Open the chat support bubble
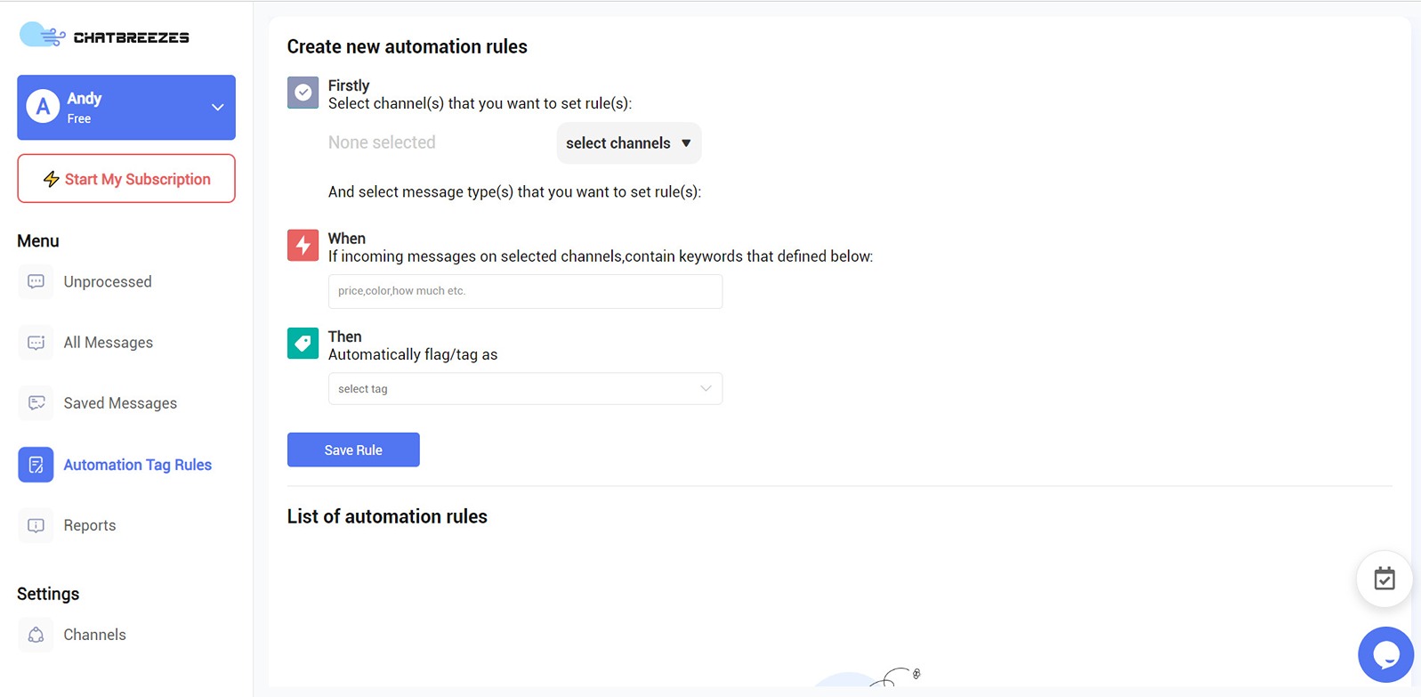 [1385, 654]
